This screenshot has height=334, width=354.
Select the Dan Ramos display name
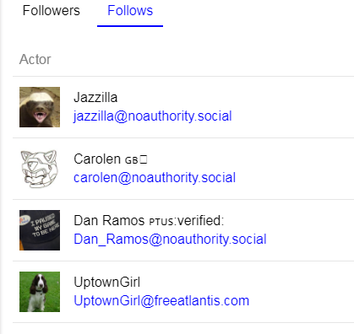pos(109,221)
